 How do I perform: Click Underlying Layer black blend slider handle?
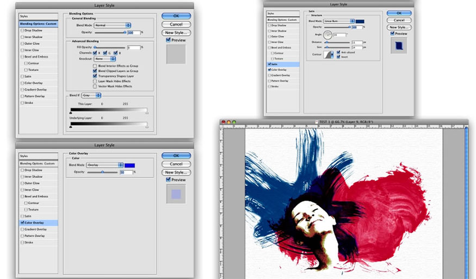(x=71, y=127)
